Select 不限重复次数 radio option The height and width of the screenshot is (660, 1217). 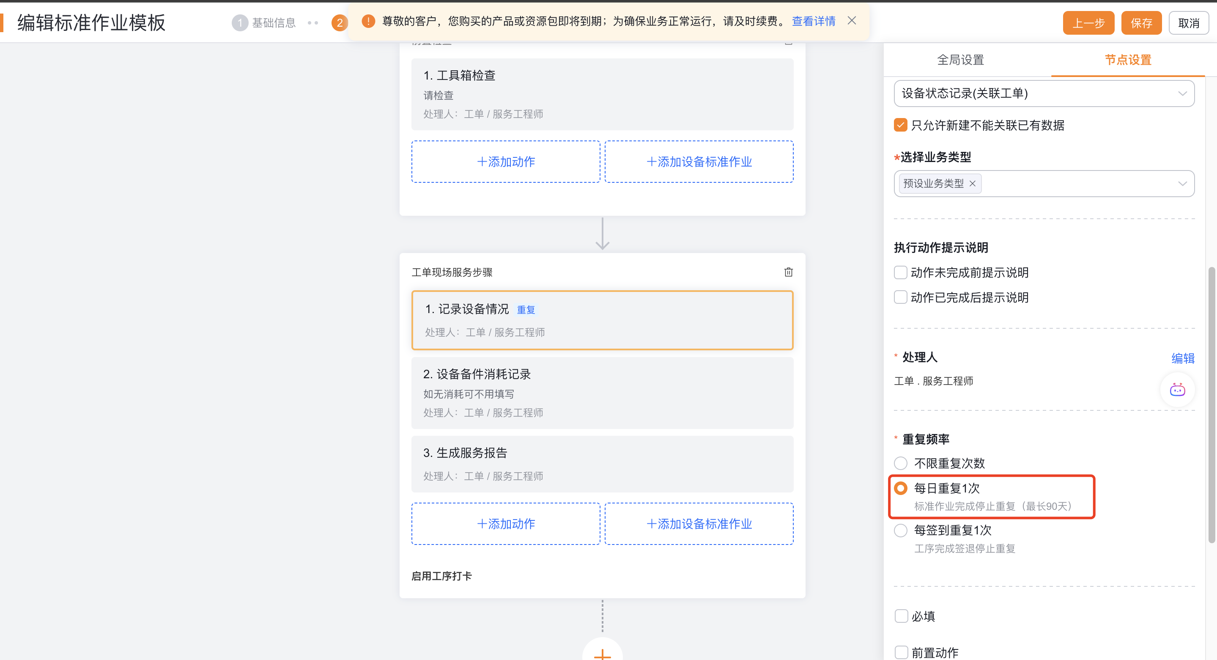pyautogui.click(x=900, y=463)
